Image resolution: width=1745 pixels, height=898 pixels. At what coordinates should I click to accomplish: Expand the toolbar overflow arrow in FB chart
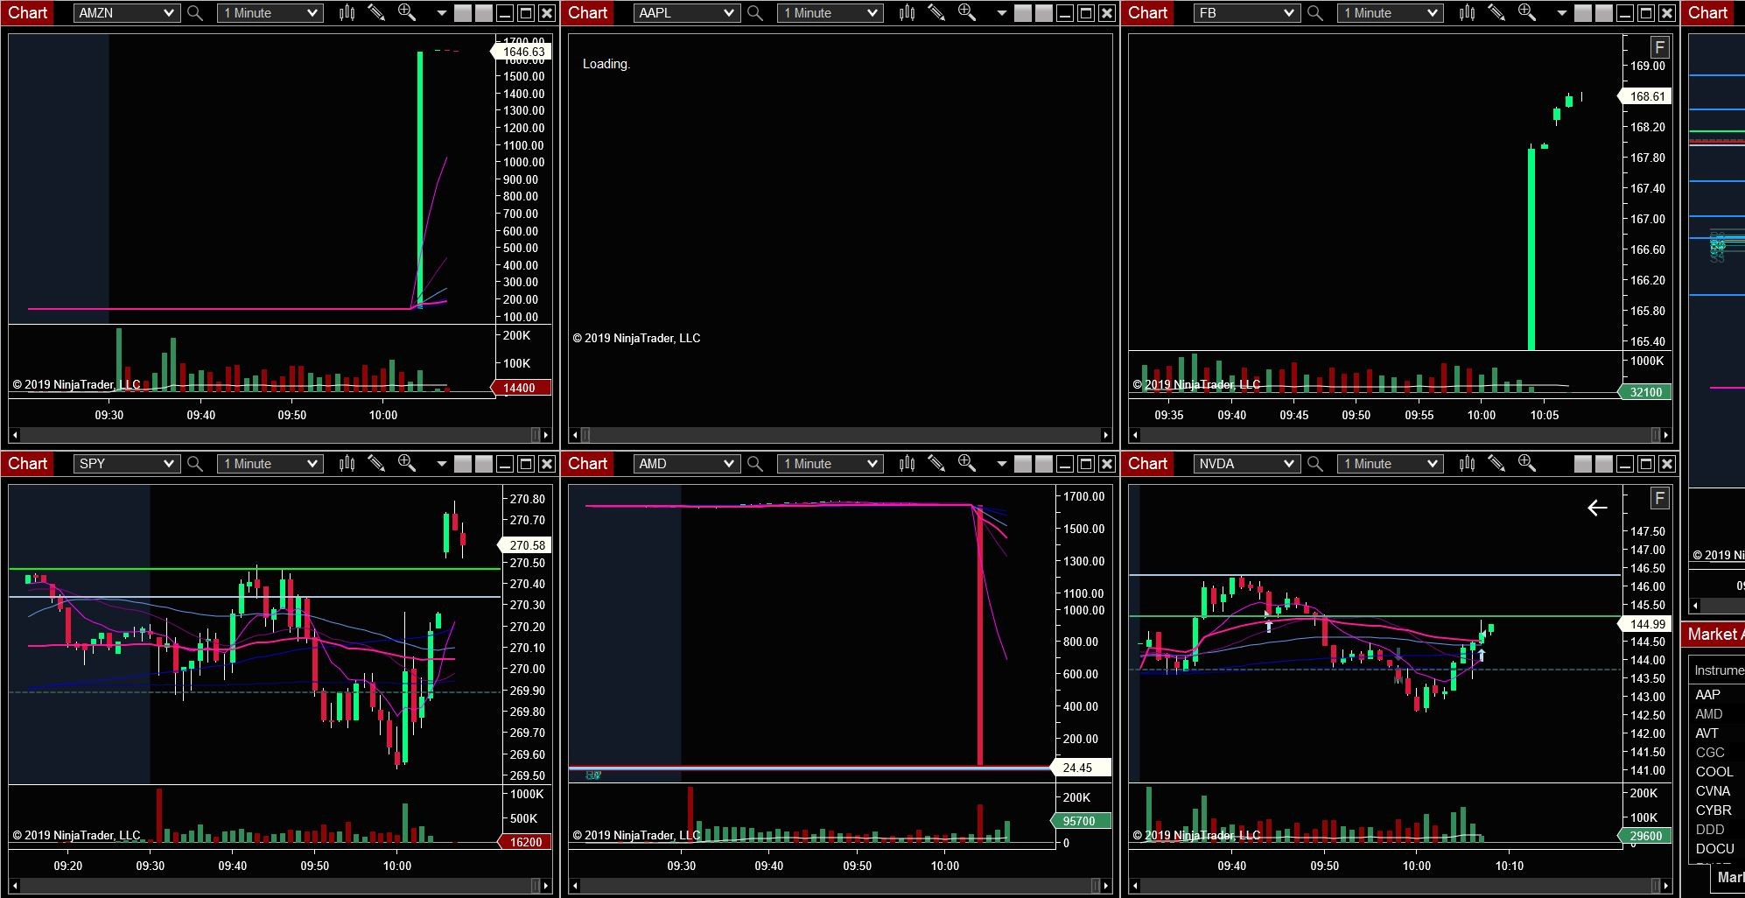pyautogui.click(x=1561, y=13)
